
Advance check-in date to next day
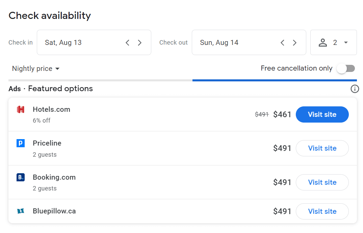[139, 43]
